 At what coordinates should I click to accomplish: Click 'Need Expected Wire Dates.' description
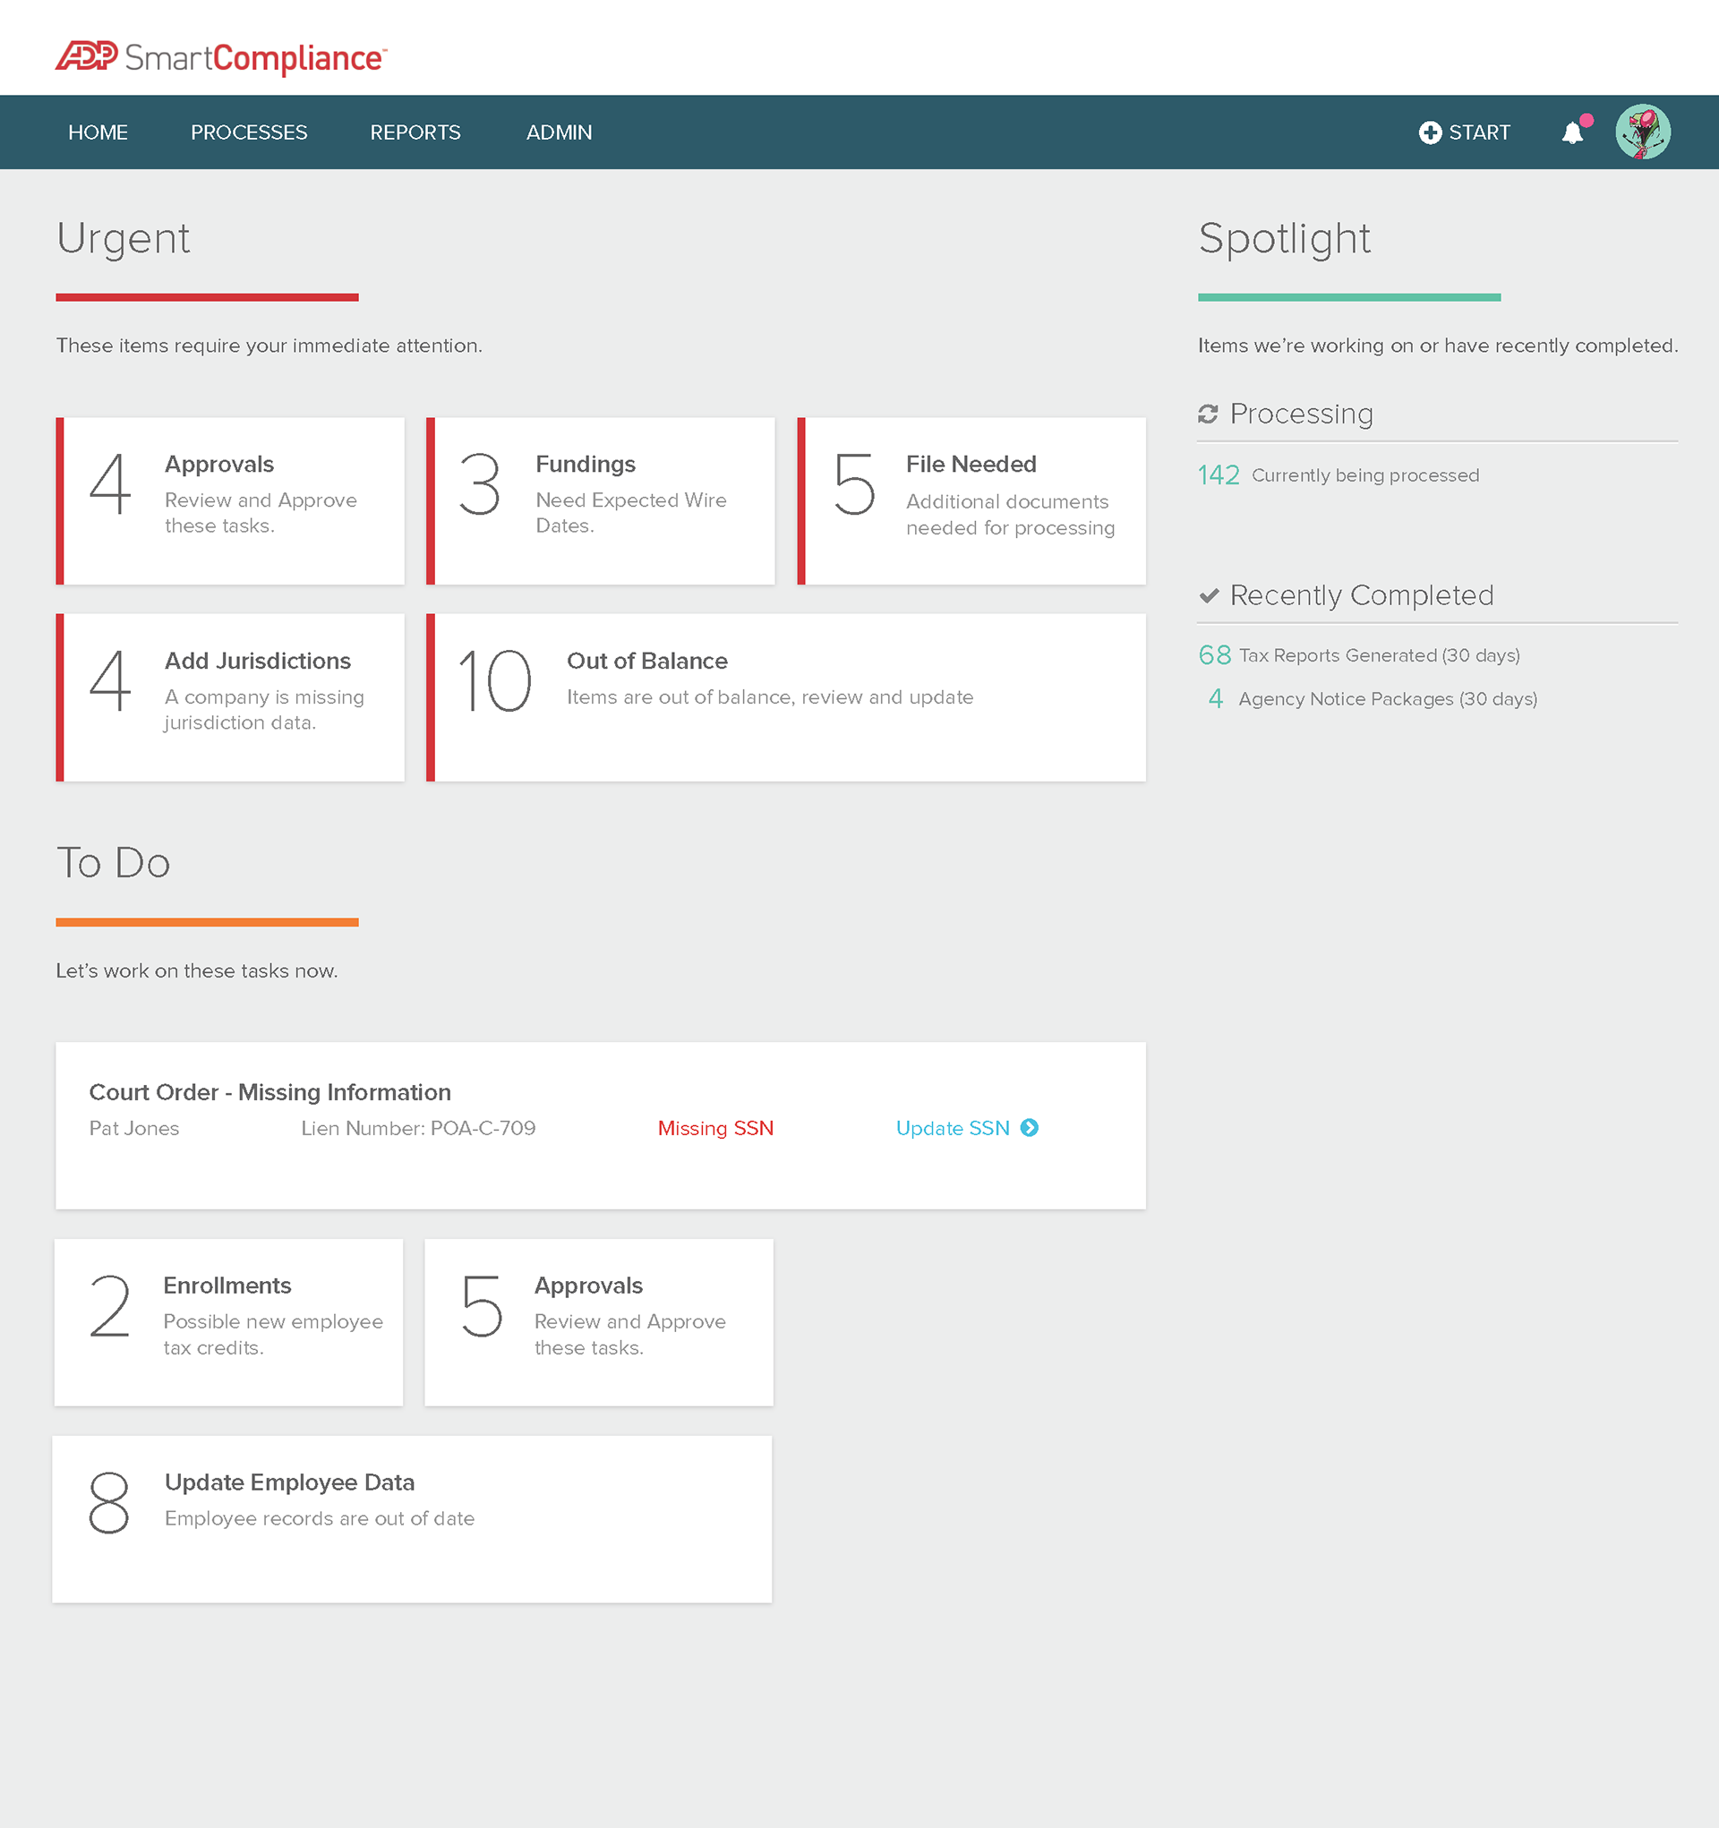tap(631, 513)
